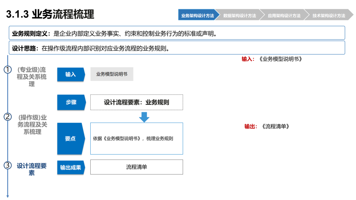Viewport: 356px width, 200px height.
Task: Select the (操作级)业务流程及关系梳理 step label
Action: (x=32, y=125)
